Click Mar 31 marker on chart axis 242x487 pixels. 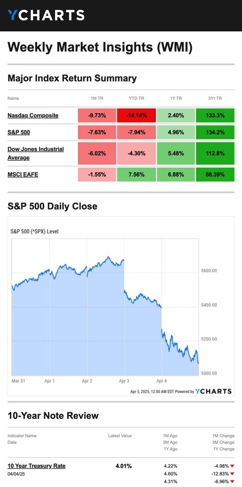[x=18, y=381]
